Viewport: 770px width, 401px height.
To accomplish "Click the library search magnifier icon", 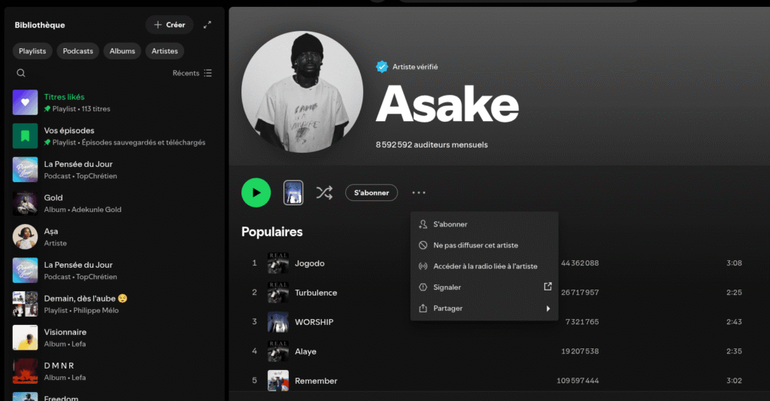I will [x=20, y=73].
